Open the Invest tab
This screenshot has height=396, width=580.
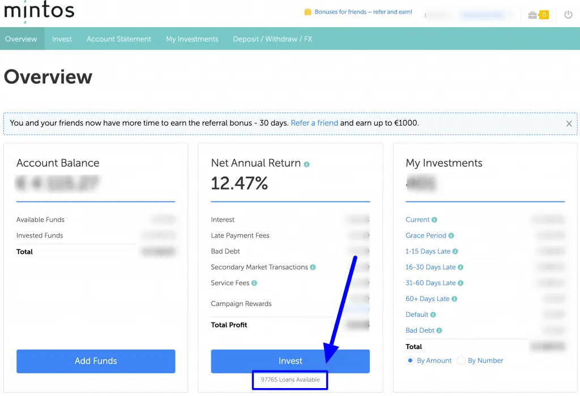pos(62,39)
